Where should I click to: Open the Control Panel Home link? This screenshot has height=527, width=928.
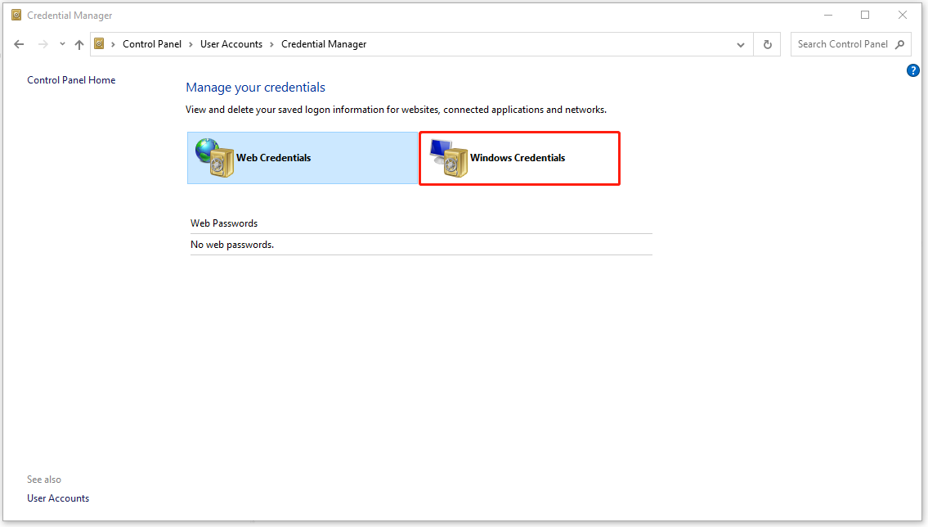pos(71,79)
